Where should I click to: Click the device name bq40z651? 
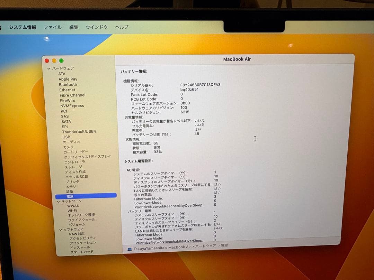(x=189, y=90)
